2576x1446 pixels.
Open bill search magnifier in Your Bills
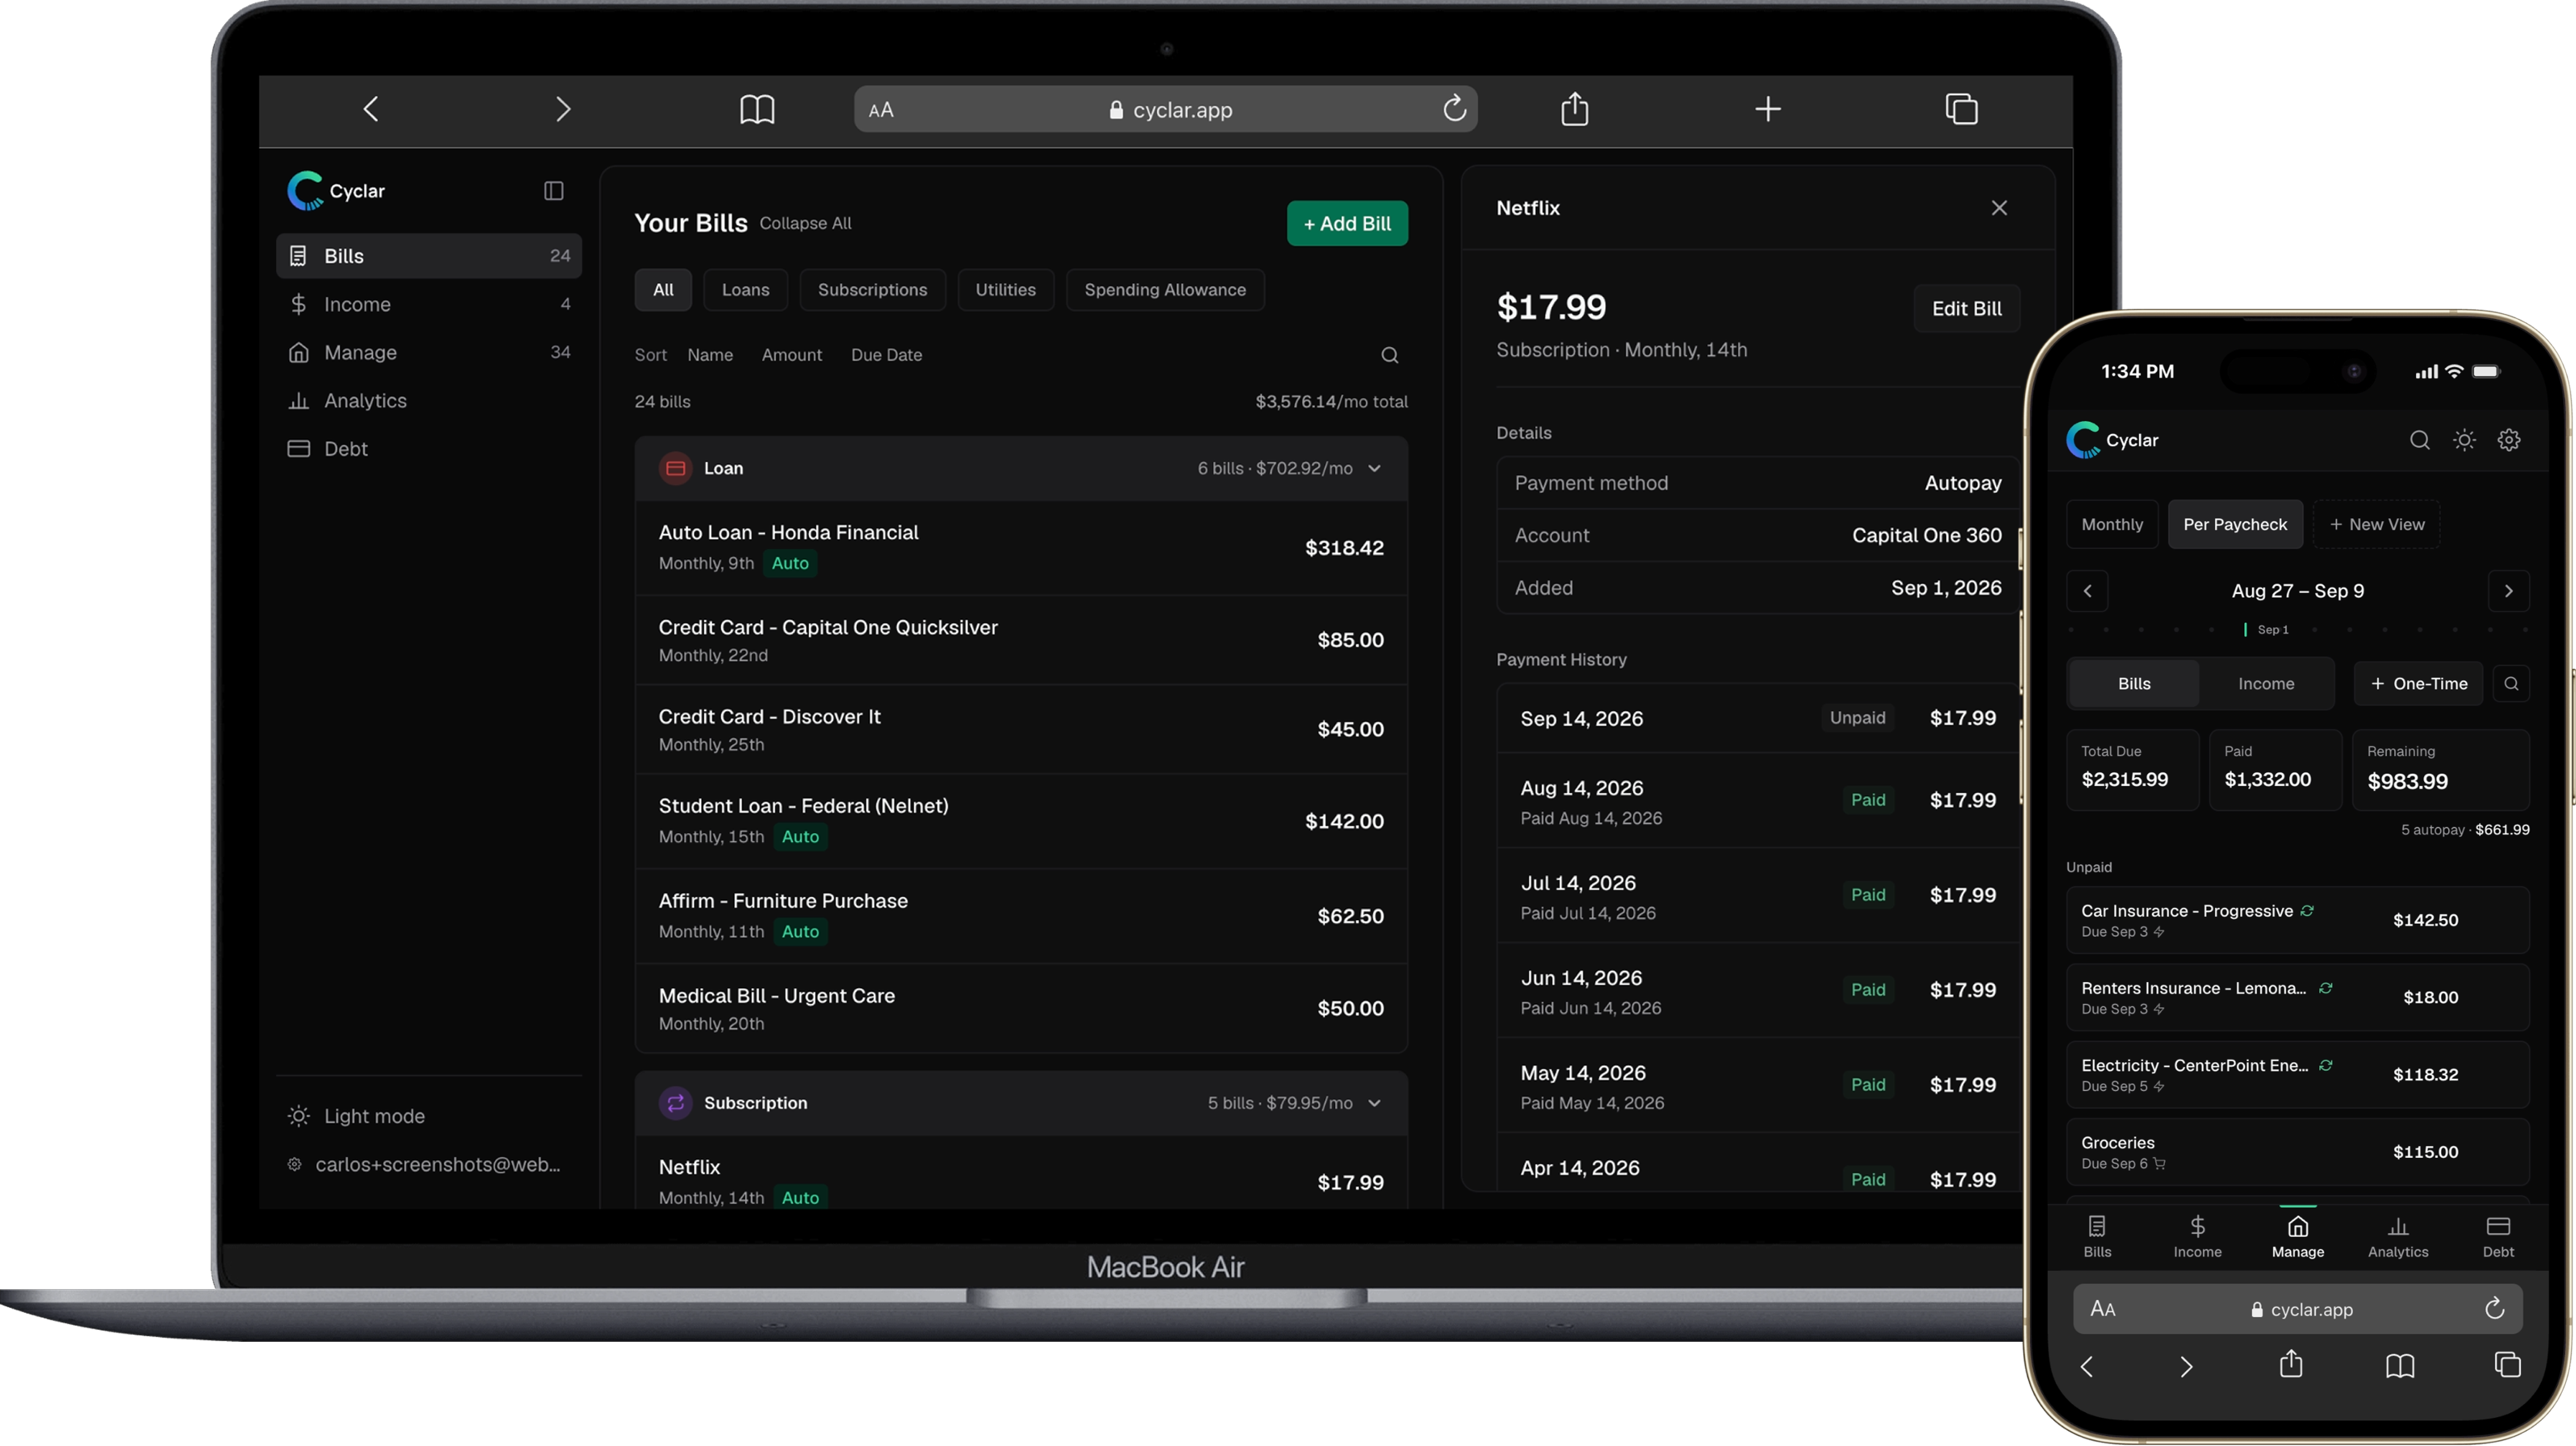(1389, 355)
